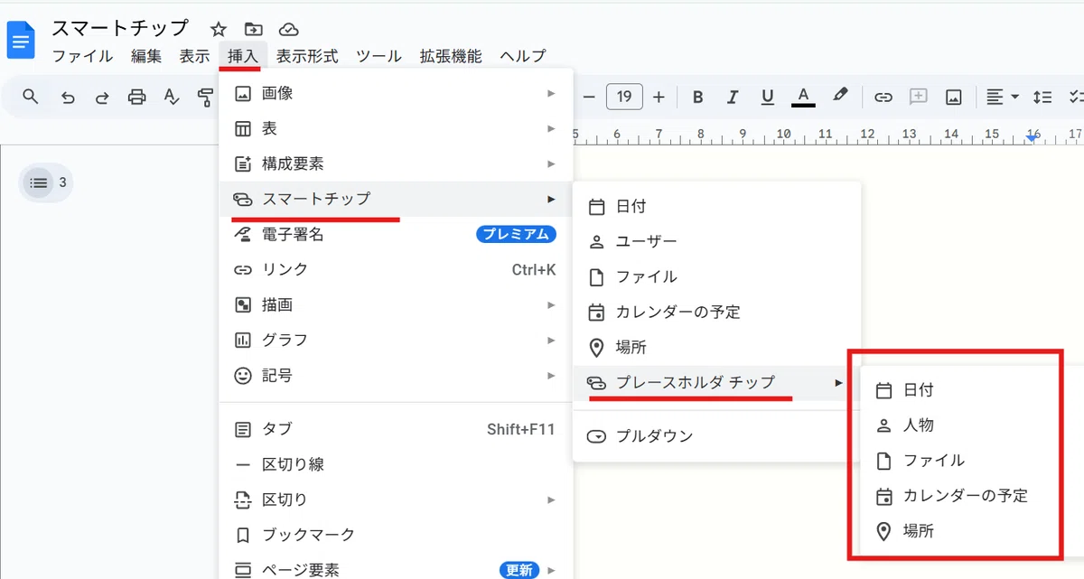
Task: Expand the 記号 submenu
Action: pyautogui.click(x=396, y=376)
